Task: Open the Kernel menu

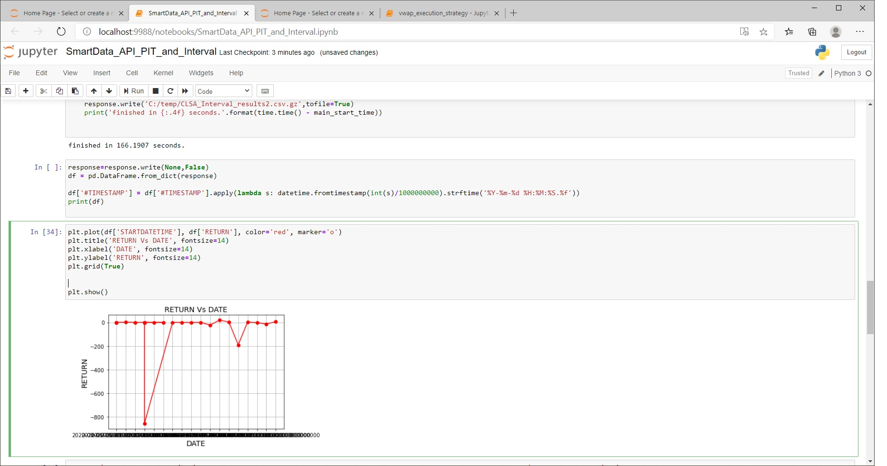Action: [163, 73]
